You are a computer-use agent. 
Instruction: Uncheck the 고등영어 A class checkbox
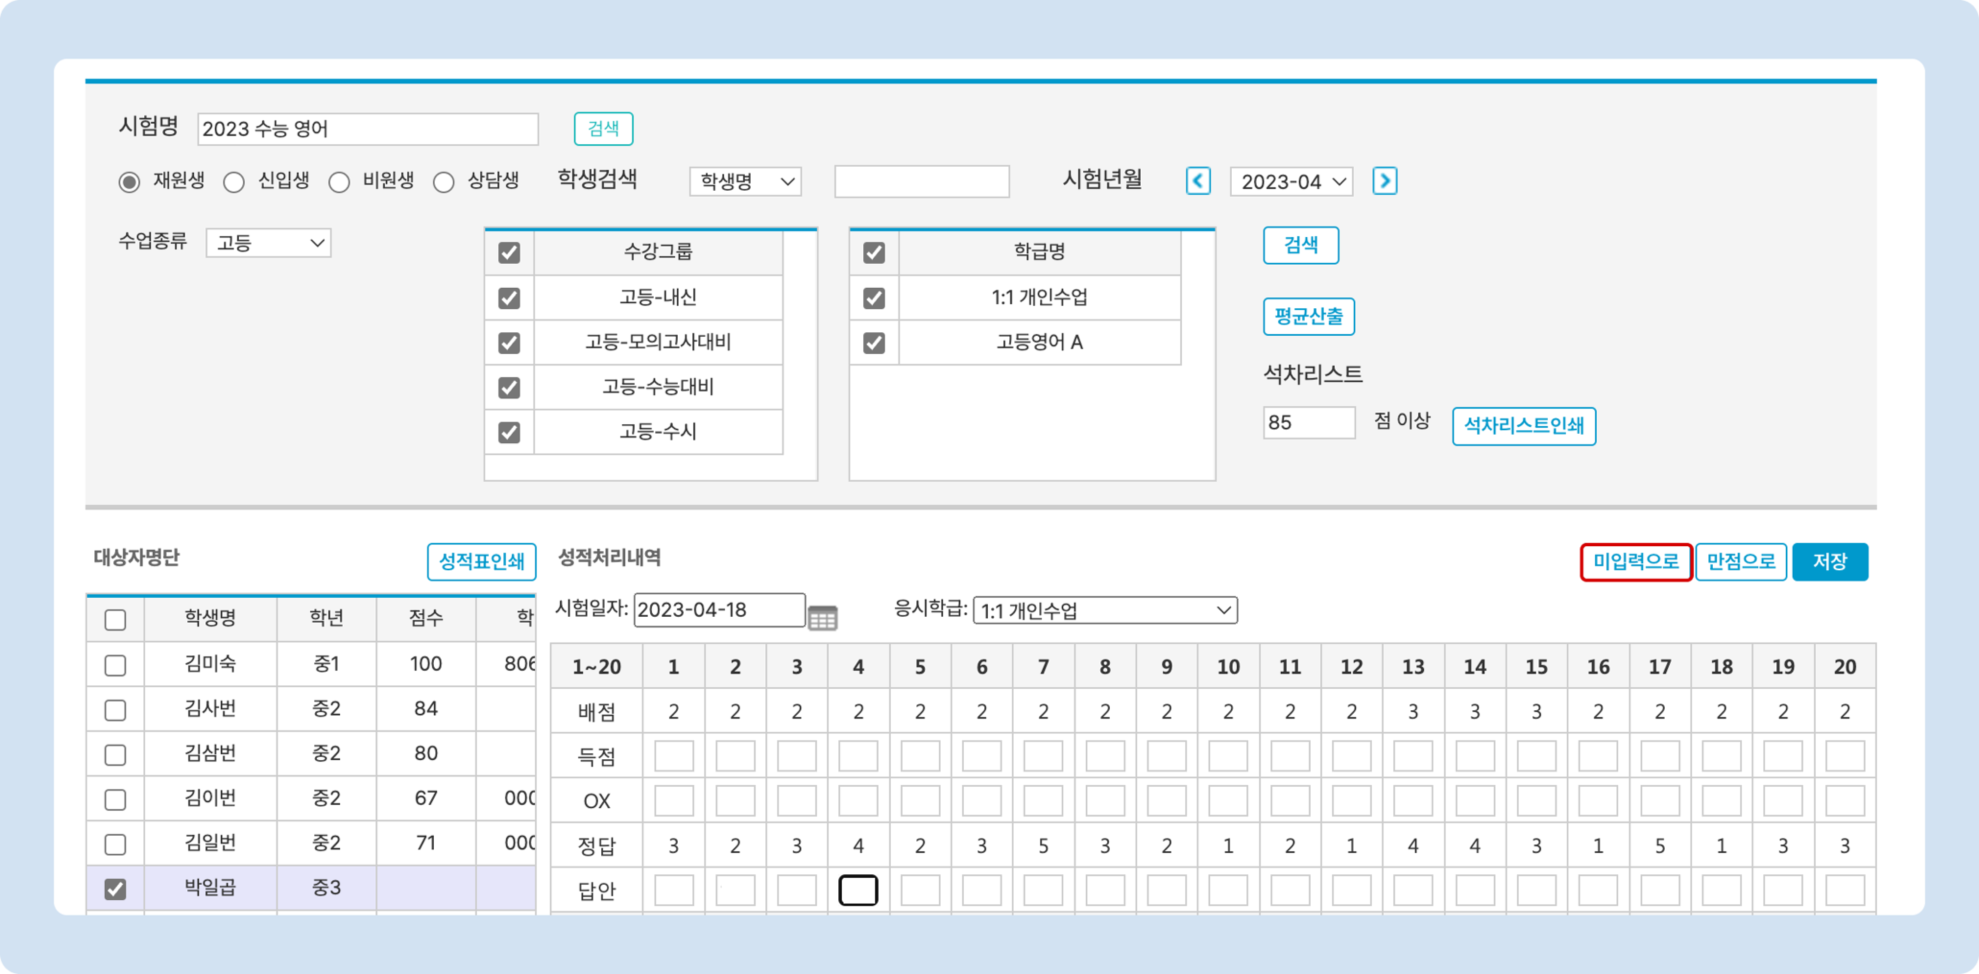(874, 343)
